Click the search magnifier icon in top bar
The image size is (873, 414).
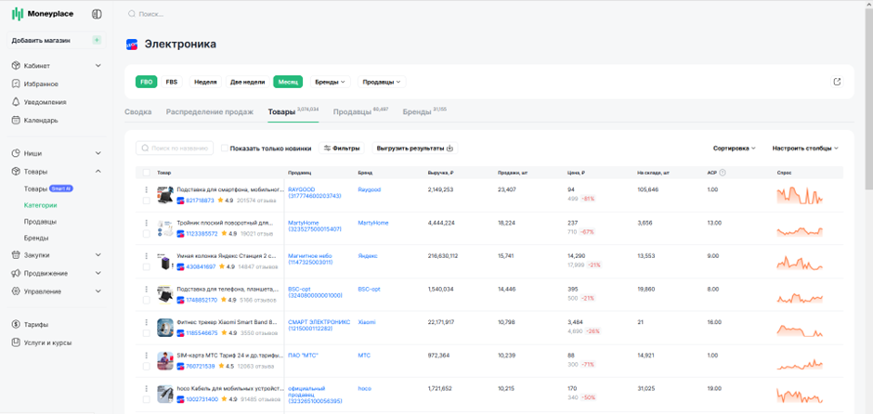pos(131,14)
